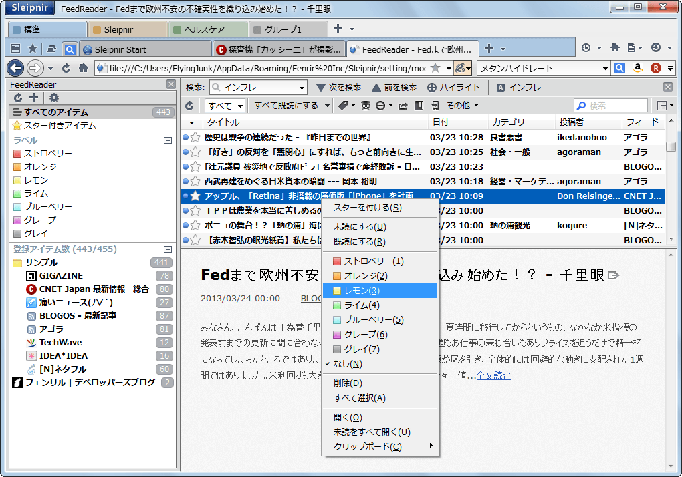Toggle star on ＴＰＰは農業 article
Screen dimensions: 682x477
(195, 210)
